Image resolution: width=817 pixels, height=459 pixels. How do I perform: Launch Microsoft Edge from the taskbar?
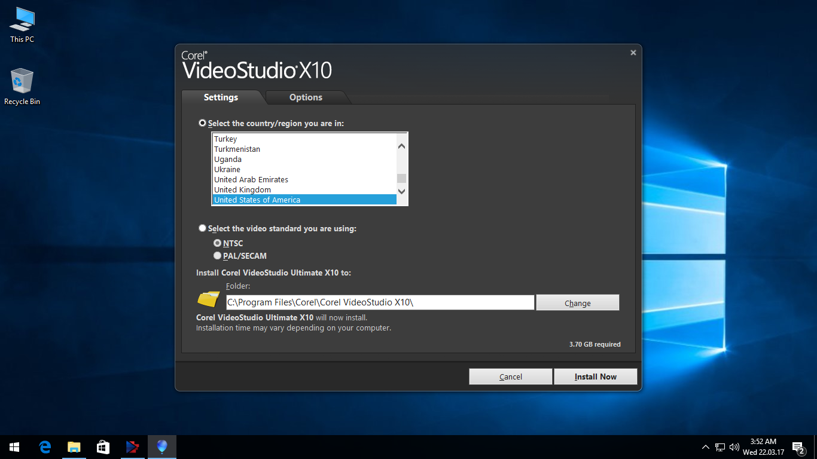44,447
